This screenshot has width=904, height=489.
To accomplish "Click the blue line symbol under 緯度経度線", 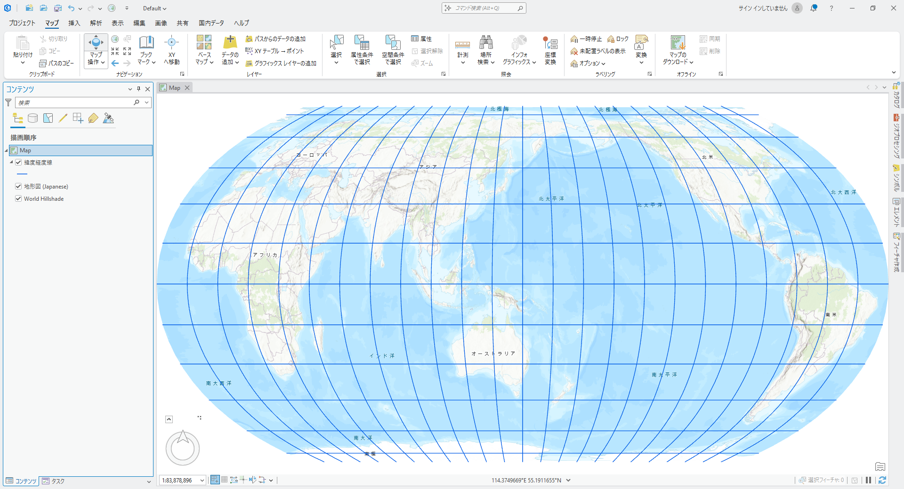I will point(22,174).
